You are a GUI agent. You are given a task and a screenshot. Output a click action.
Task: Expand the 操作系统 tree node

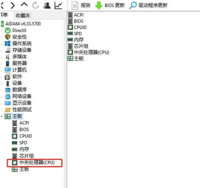1,44
